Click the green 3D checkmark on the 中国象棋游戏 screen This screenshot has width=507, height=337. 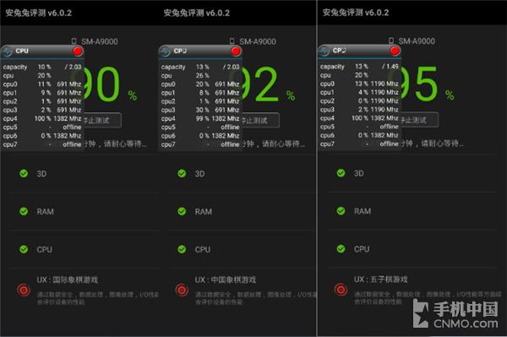(x=182, y=173)
